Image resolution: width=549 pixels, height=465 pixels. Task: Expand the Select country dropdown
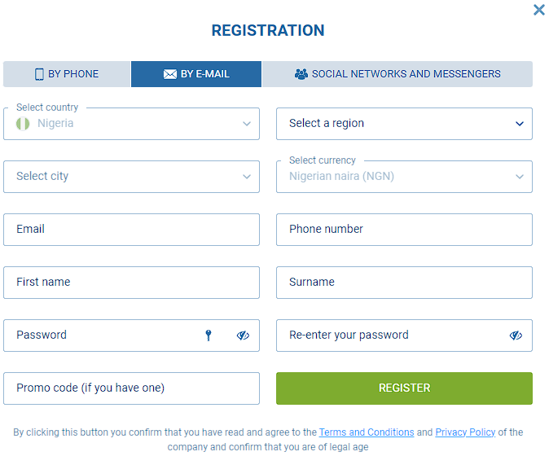(131, 124)
